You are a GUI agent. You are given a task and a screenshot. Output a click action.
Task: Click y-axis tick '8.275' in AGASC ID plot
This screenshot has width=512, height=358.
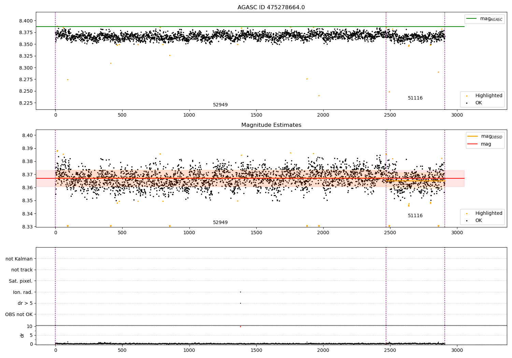pos(26,79)
